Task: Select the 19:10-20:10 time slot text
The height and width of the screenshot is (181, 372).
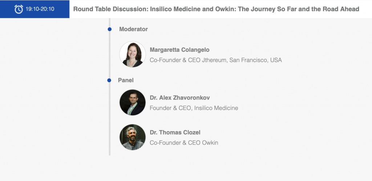Action: coord(40,9)
